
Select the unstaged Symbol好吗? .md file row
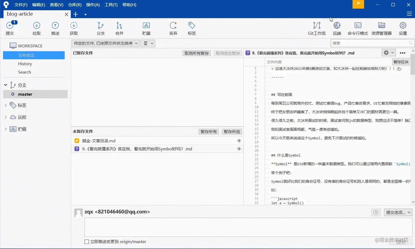tap(157, 149)
